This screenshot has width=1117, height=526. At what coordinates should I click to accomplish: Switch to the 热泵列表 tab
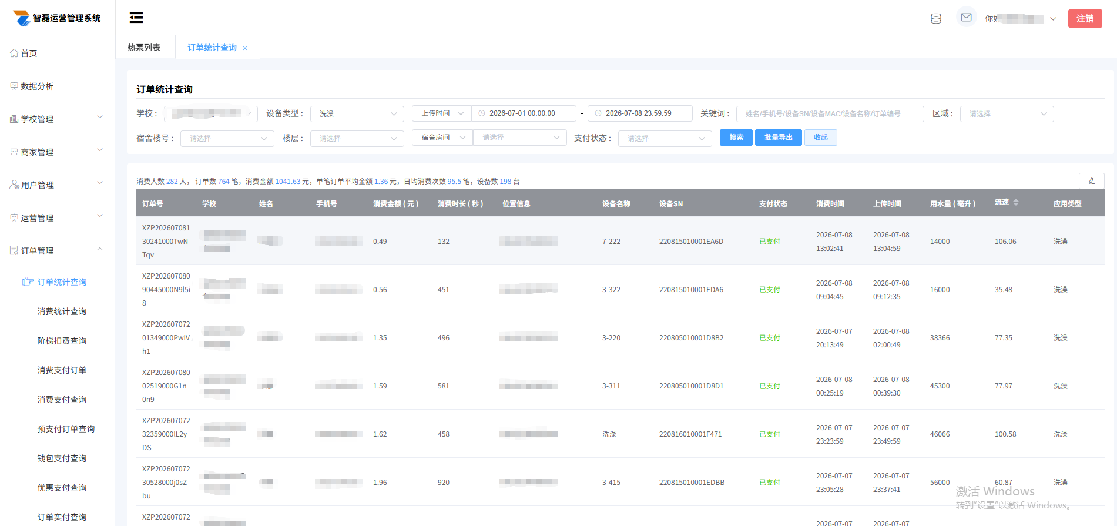pos(145,47)
